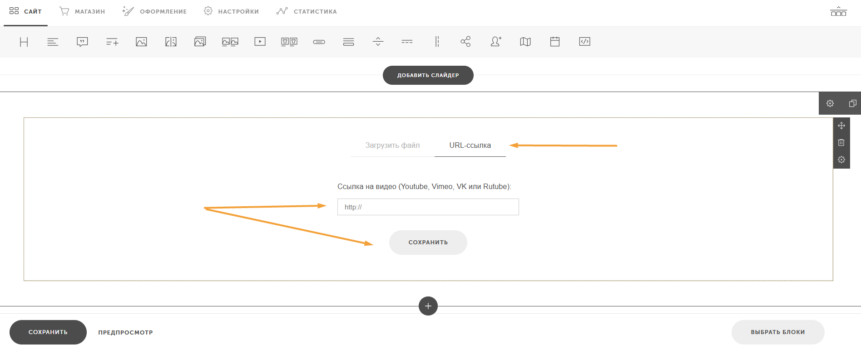861x364 pixels.
Task: Open the Статистика section
Action: pos(307,11)
